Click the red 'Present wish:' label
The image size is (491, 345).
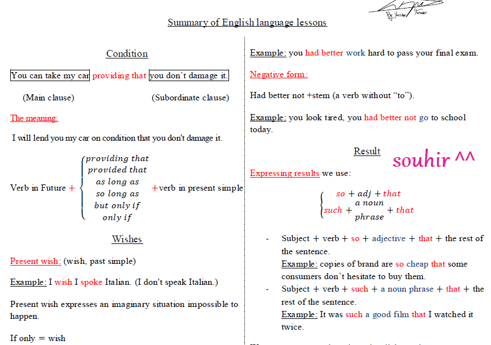pos(35,261)
